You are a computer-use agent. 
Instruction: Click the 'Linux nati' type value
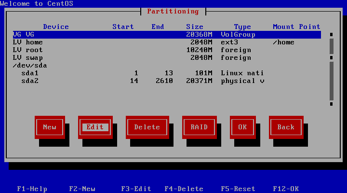(x=242, y=73)
